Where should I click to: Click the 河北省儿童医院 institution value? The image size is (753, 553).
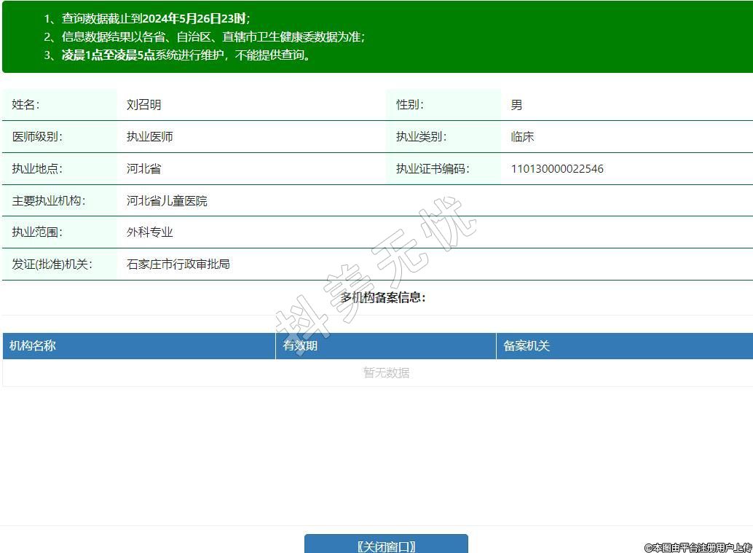(167, 201)
